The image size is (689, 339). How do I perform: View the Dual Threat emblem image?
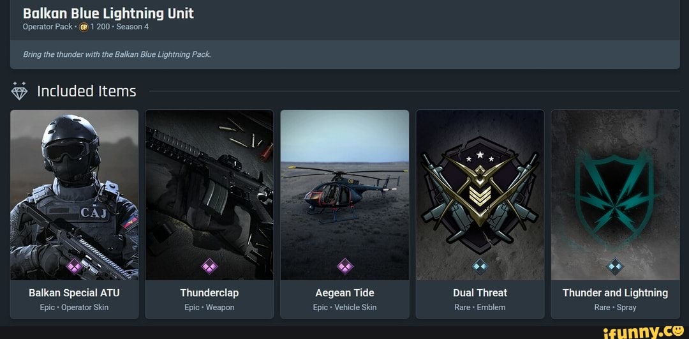[480, 192]
